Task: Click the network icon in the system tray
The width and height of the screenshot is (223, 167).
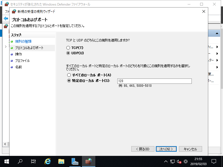Action: tap(172, 161)
